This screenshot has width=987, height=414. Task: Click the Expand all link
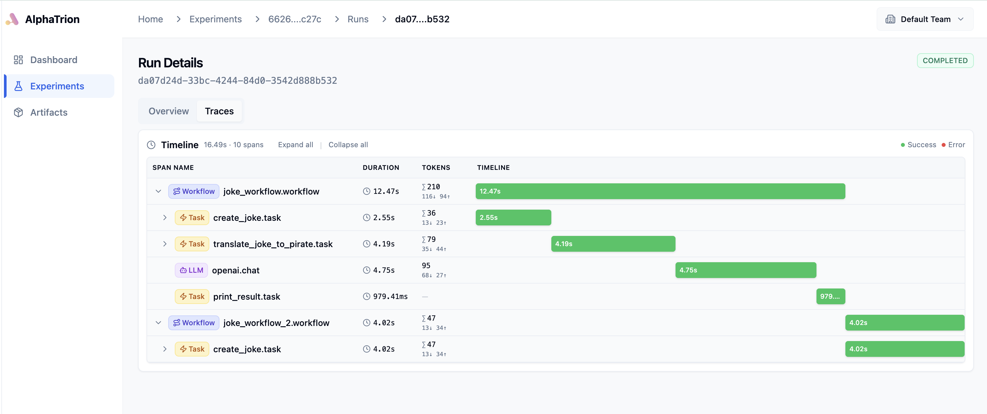tap(295, 145)
